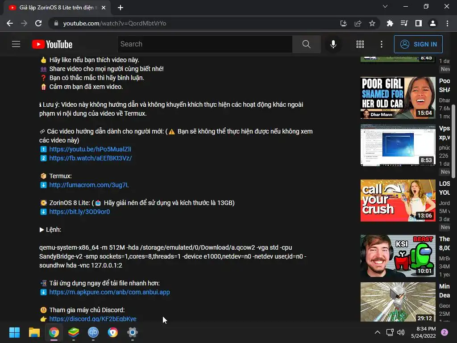Open the Poor Girl Shamed video thumbnail
457x343 pixels.
coord(398,98)
